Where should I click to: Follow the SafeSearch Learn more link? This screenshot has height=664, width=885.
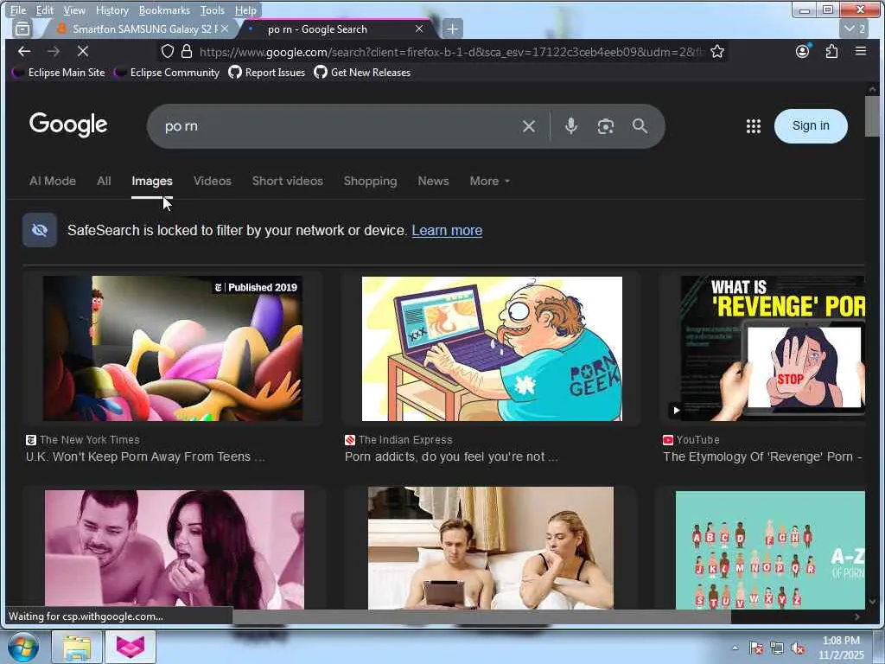coord(447,230)
